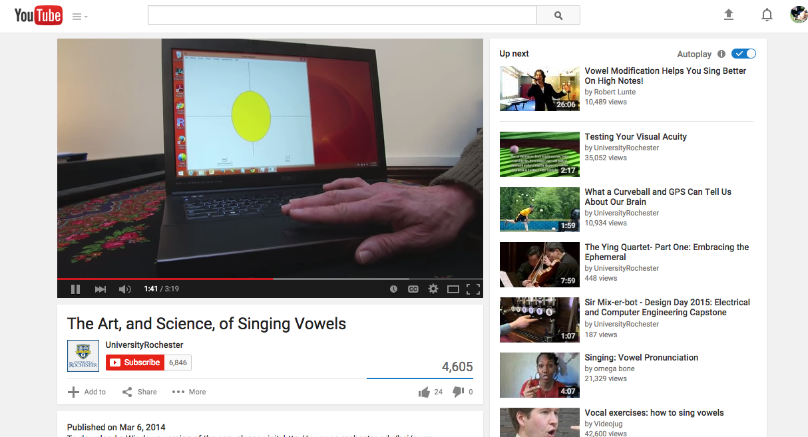Open the video upload icon
Image resolution: width=808 pixels, height=437 pixels.
click(x=729, y=15)
